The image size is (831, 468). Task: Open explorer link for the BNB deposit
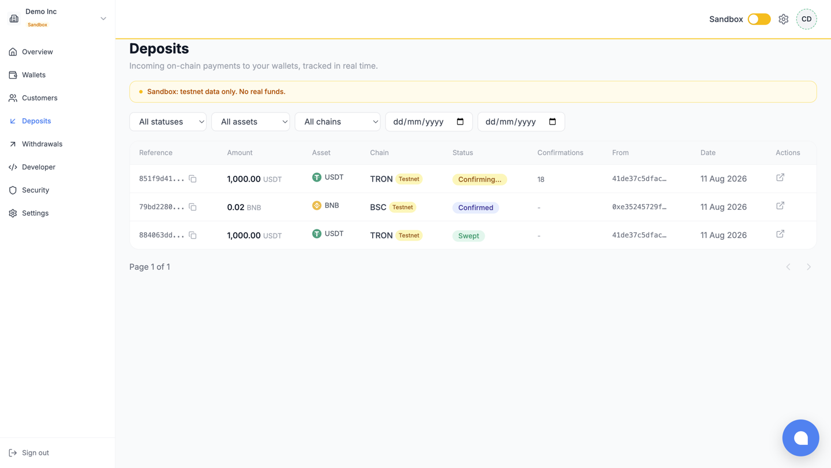click(780, 206)
